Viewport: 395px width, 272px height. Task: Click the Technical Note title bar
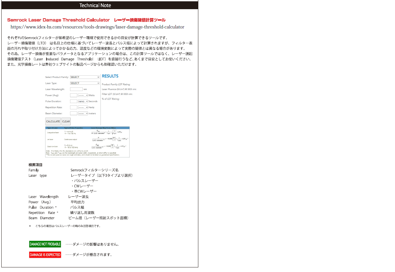[x=95, y=5]
